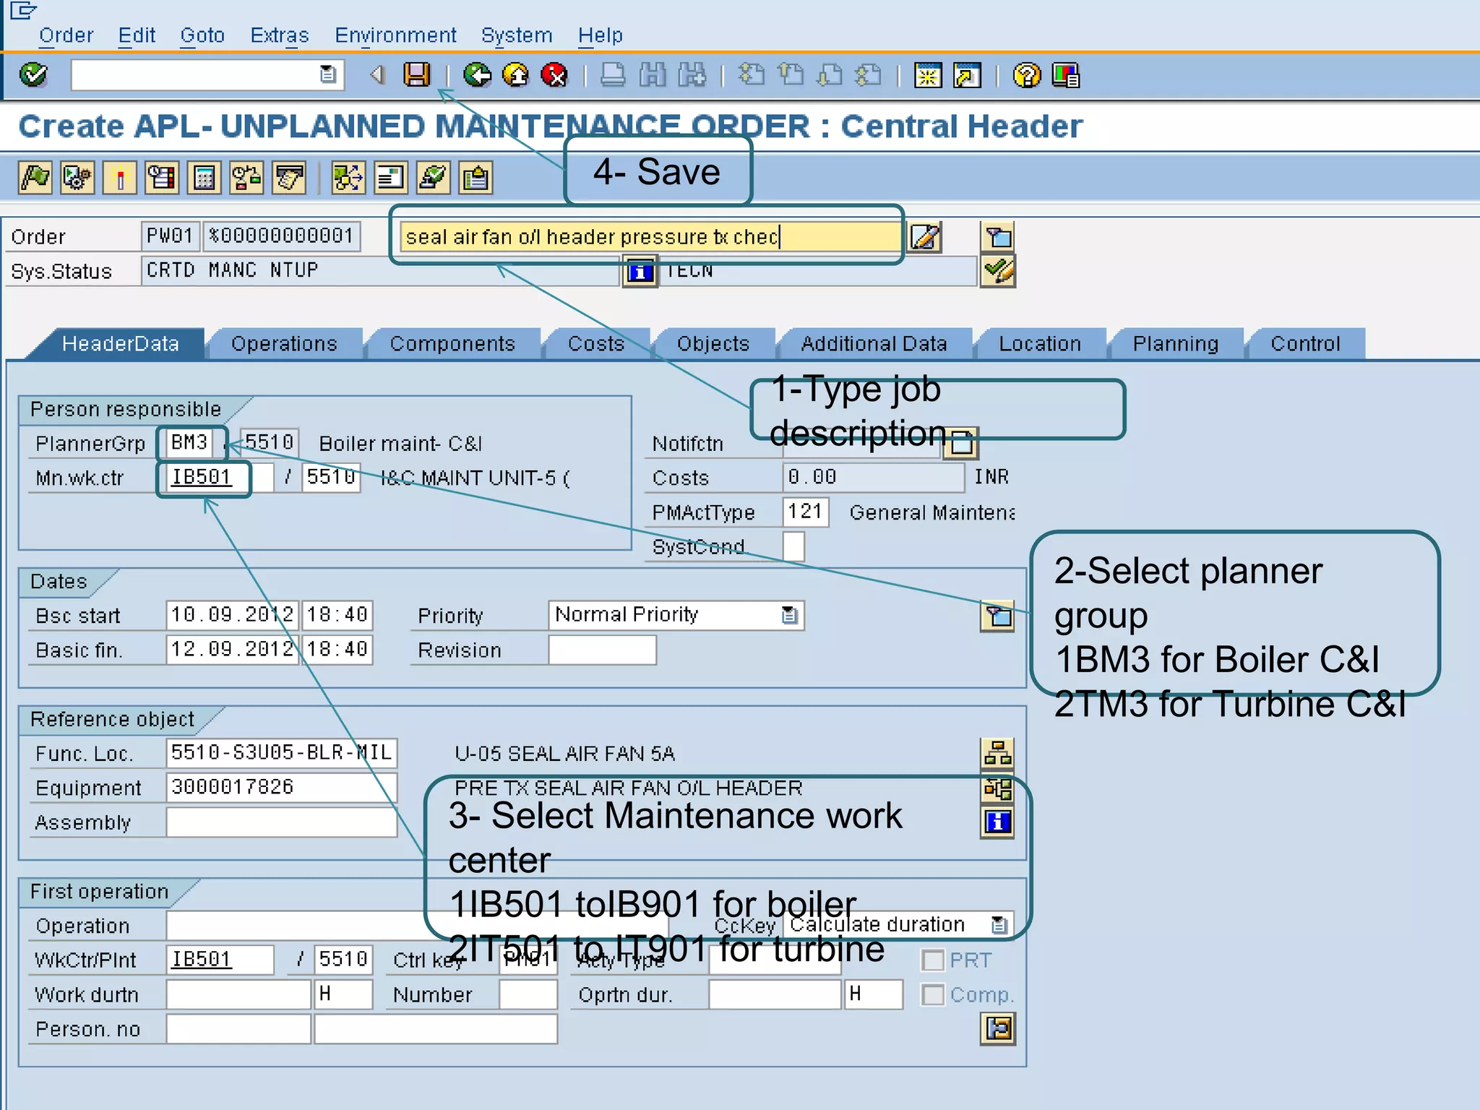The width and height of the screenshot is (1480, 1110).
Task: Click the yellow info icon in application toolbar
Action: tap(120, 178)
